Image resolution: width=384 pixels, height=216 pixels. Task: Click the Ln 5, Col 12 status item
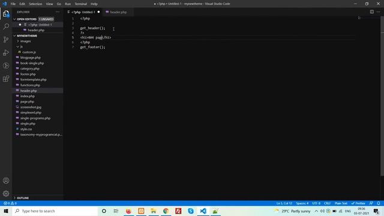284,203
